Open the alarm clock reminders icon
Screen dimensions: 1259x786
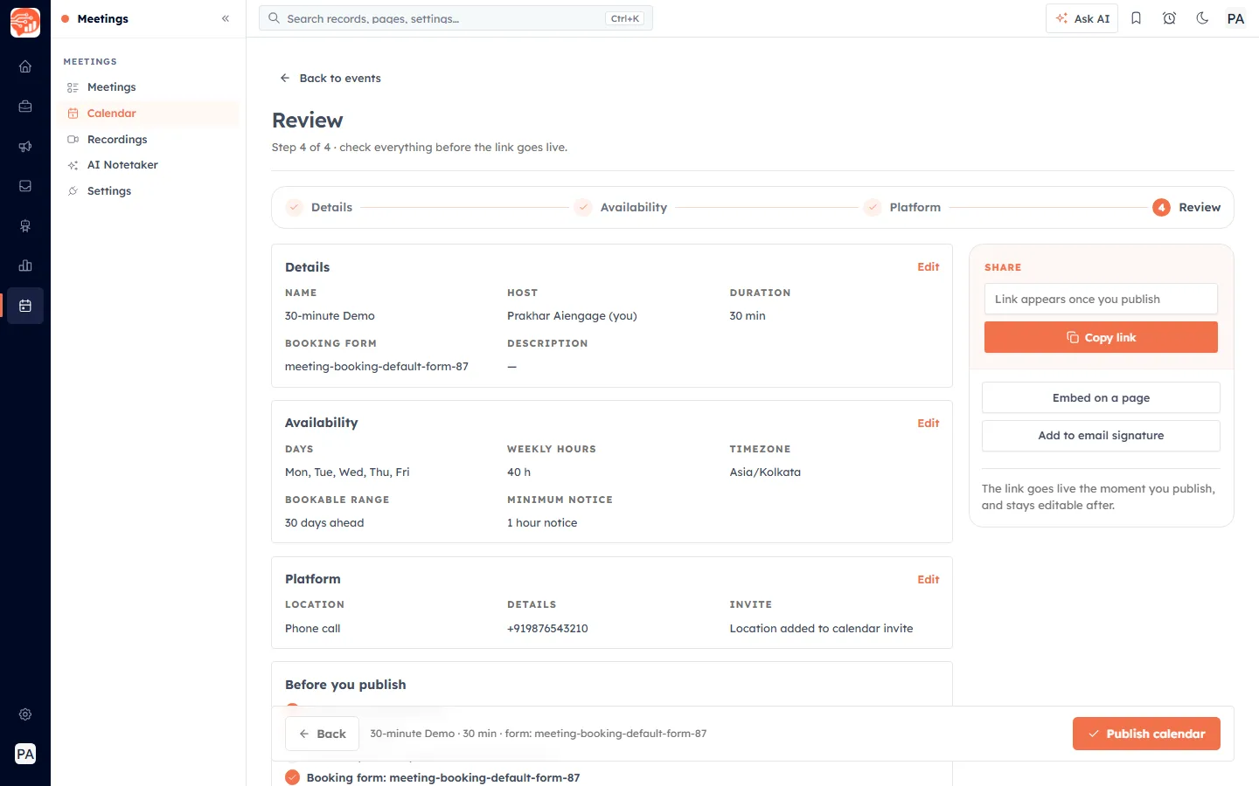(x=1169, y=18)
